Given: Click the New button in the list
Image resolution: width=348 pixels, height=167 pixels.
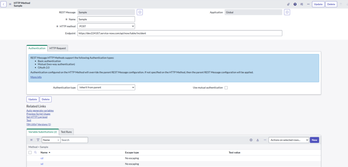Looking at the screenshot, I should (x=314, y=140).
